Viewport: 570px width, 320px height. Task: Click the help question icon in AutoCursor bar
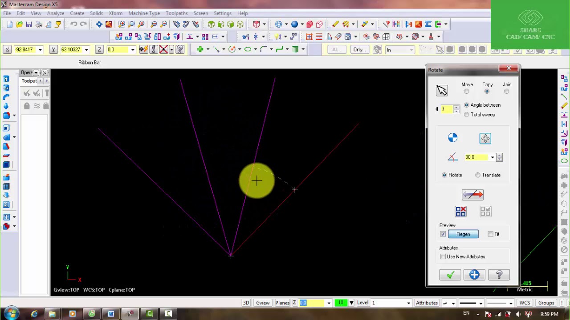pos(180,49)
